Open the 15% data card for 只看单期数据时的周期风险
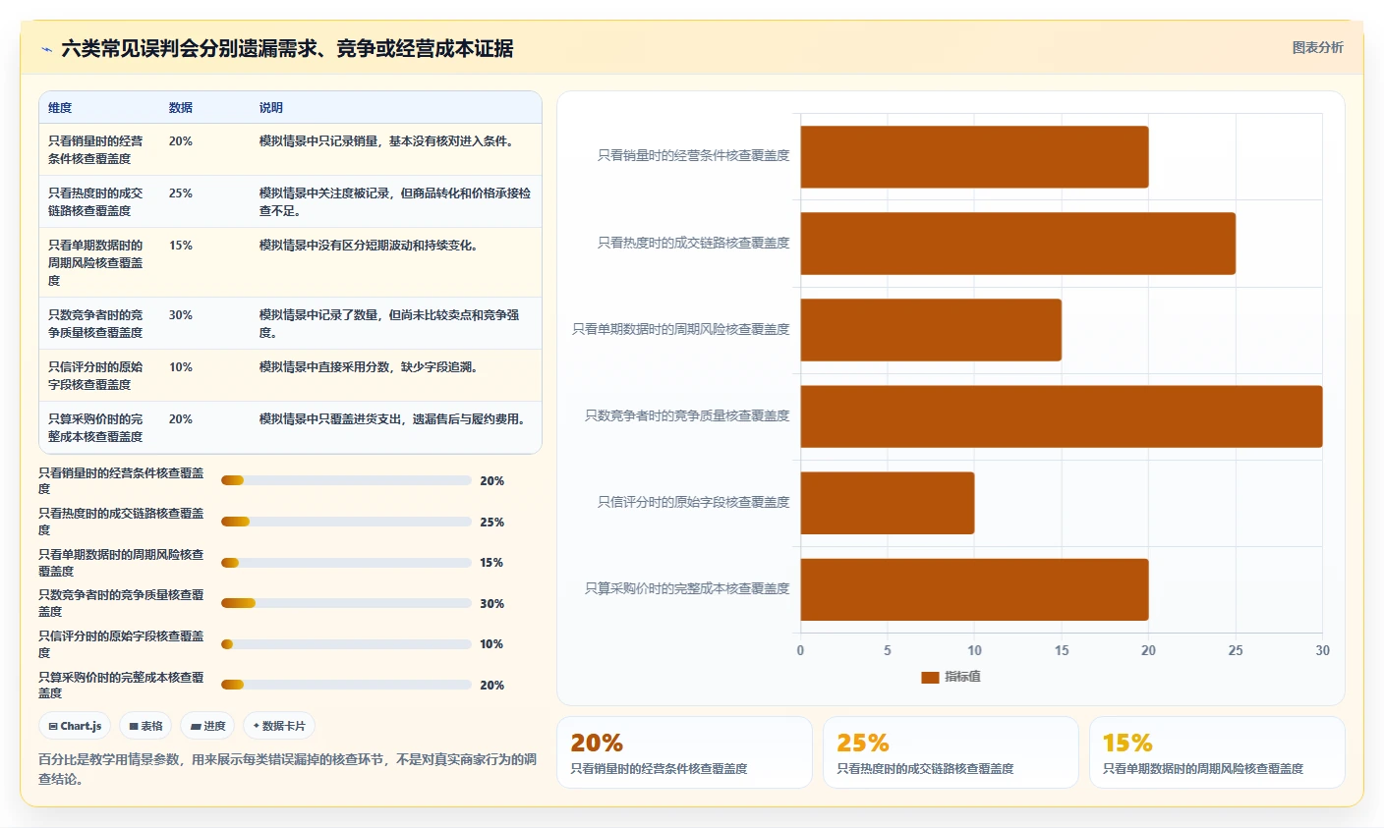 [x=1217, y=752]
